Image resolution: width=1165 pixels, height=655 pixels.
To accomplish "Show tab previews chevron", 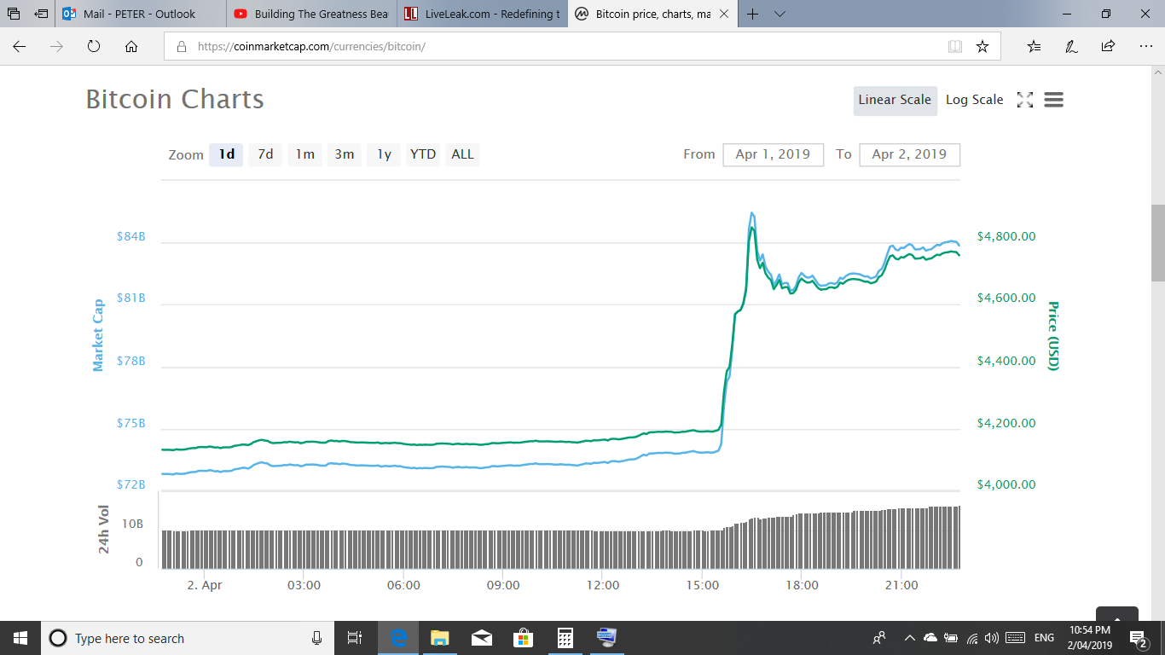I will tap(780, 14).
